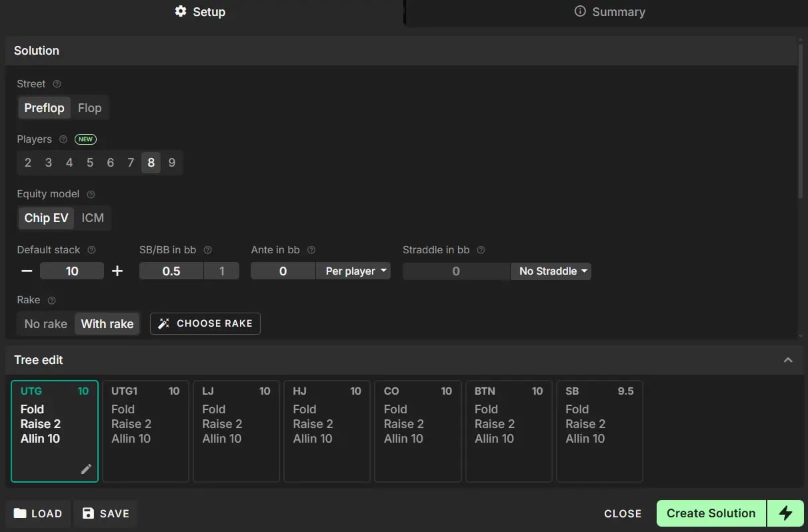Click the help icon beside Default stack

tap(91, 250)
